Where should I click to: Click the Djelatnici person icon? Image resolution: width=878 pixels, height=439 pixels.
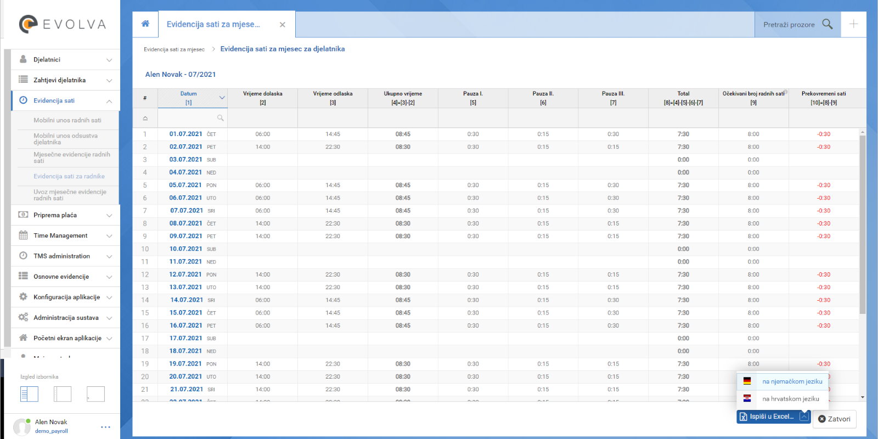[x=23, y=59]
